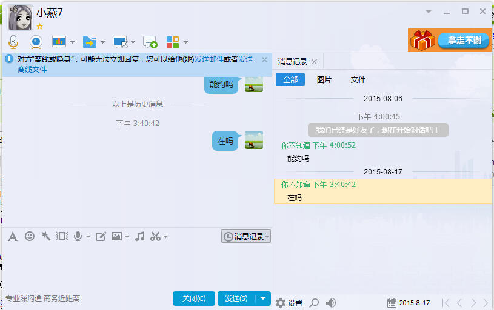Click the create discussion group chat icon
Image resolution: width=494 pixels, height=310 pixels.
point(150,42)
